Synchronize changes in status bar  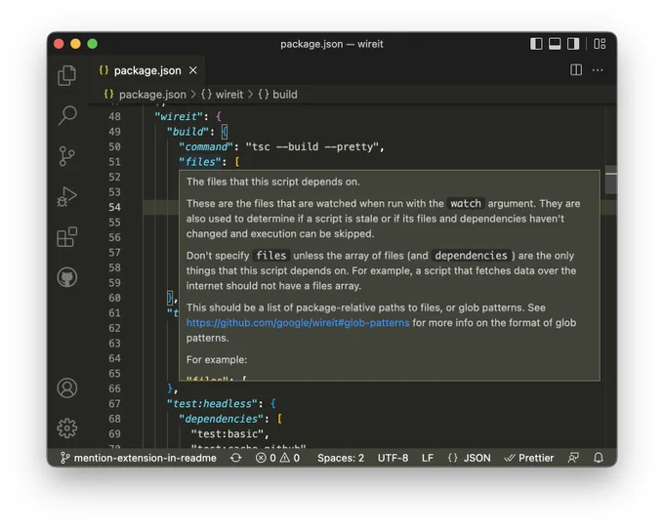[x=236, y=458]
